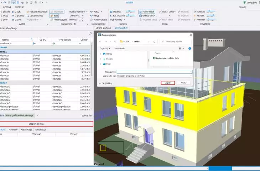
Task: Adjust the 'Odcięcie' slider
Action: point(131,11)
